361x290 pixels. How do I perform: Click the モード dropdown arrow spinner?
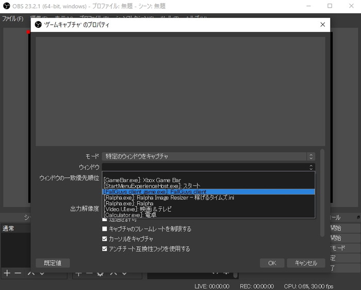[311, 156]
